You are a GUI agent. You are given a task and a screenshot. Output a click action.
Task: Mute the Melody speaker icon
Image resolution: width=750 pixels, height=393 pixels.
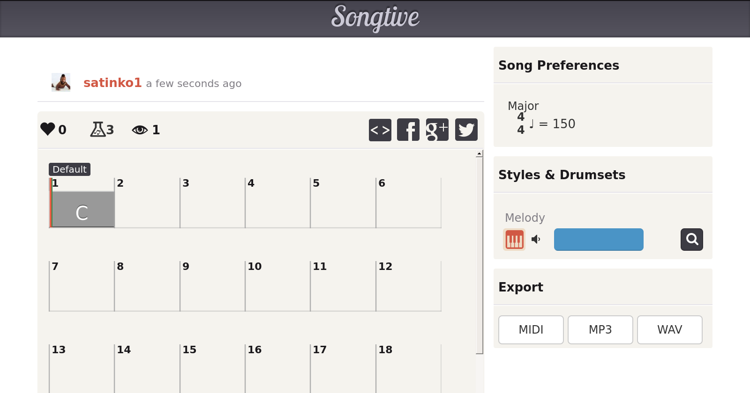point(536,240)
